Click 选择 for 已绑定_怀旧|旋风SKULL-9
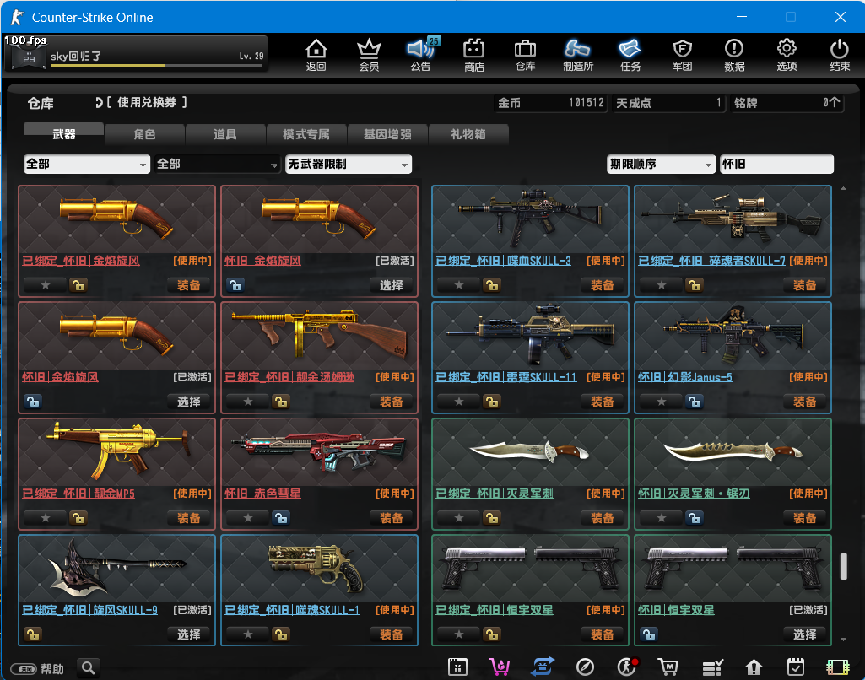The height and width of the screenshot is (680, 865). (189, 634)
